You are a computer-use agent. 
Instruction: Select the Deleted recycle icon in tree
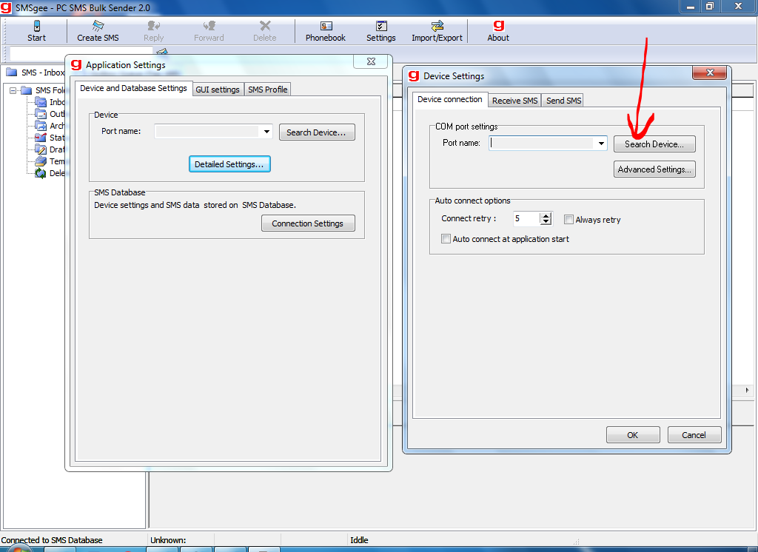click(41, 173)
